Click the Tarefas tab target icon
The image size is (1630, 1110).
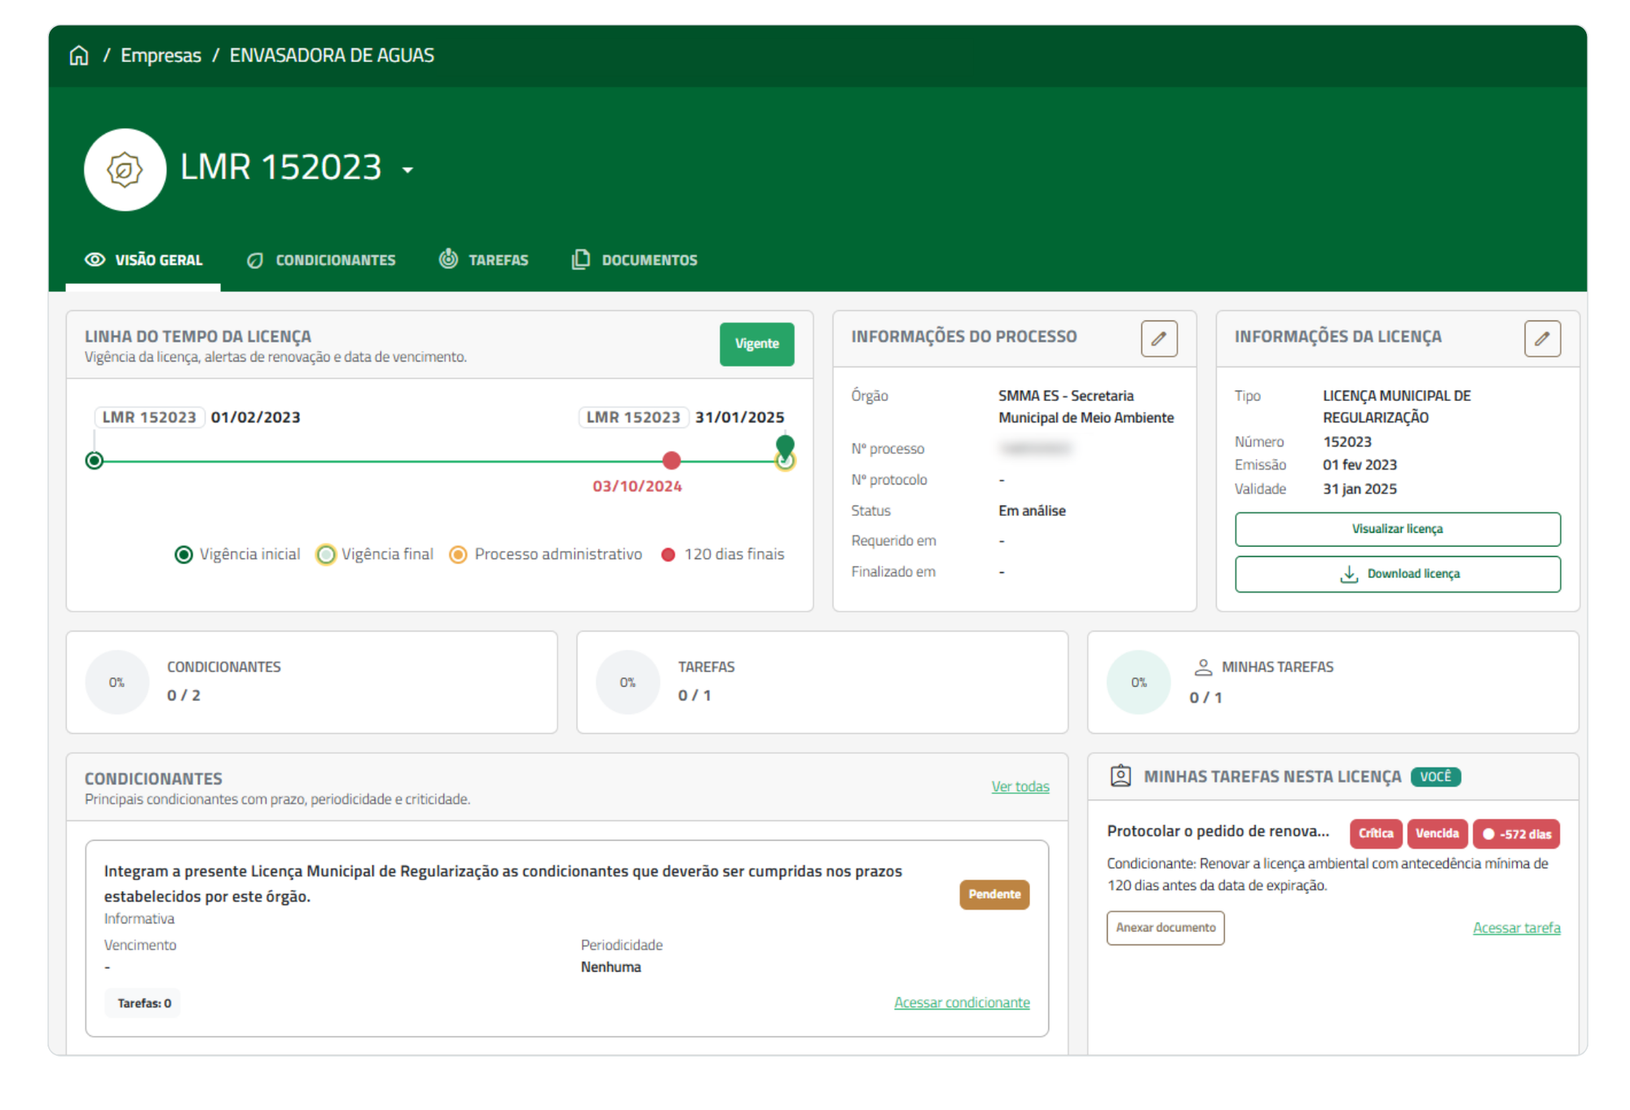(x=448, y=259)
